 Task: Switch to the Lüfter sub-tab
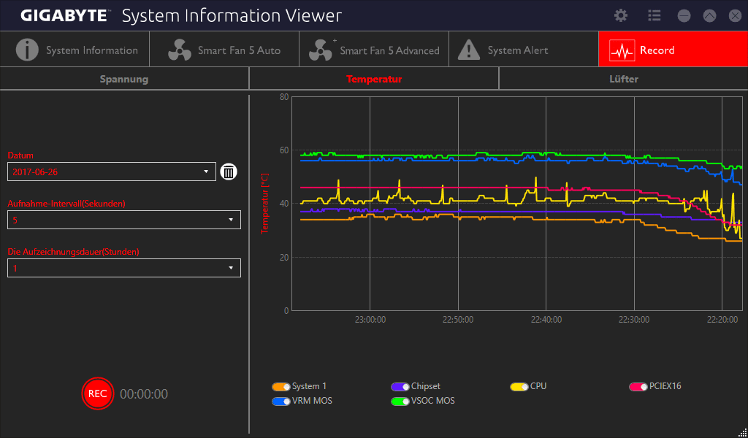click(624, 79)
